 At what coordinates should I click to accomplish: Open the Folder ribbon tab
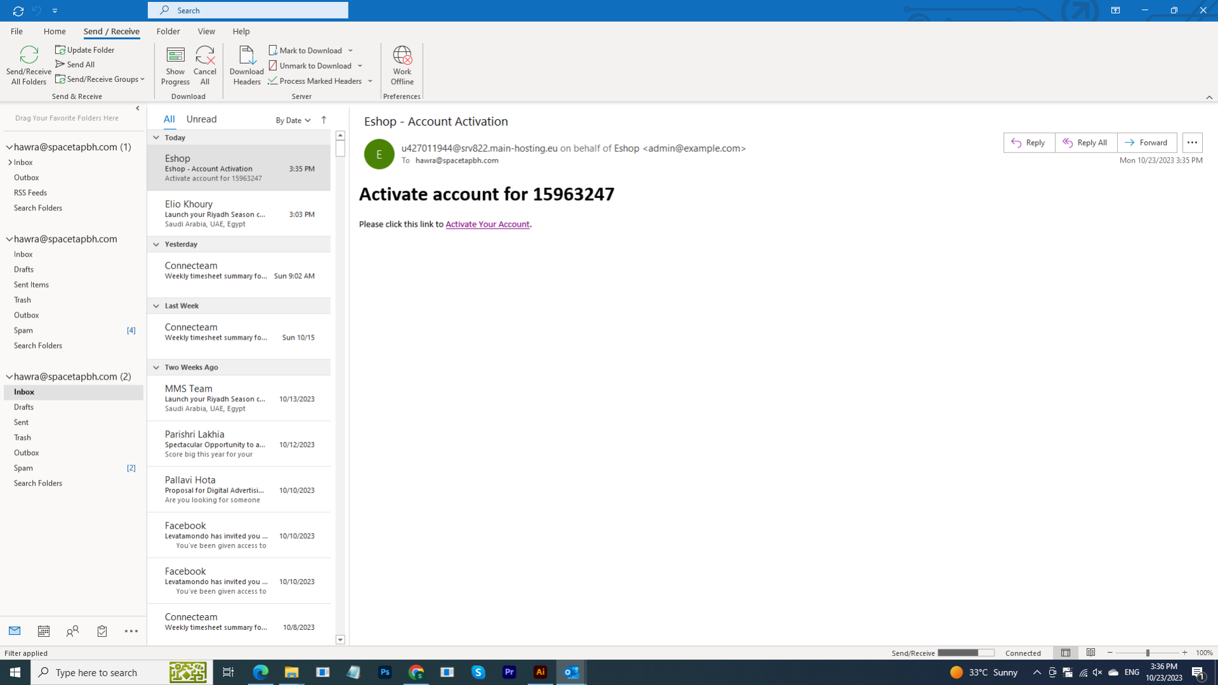[x=168, y=31]
